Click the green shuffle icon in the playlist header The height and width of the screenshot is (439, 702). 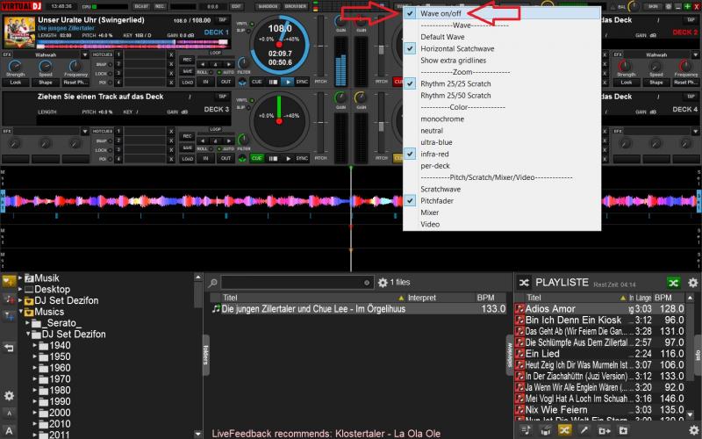point(673,283)
